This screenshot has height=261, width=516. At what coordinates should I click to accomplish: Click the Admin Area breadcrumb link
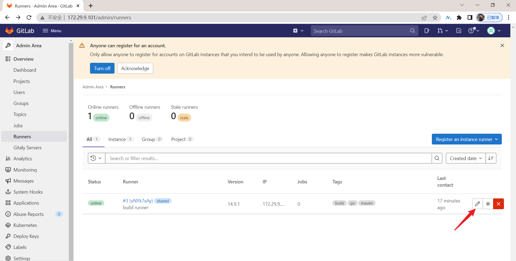pos(93,87)
